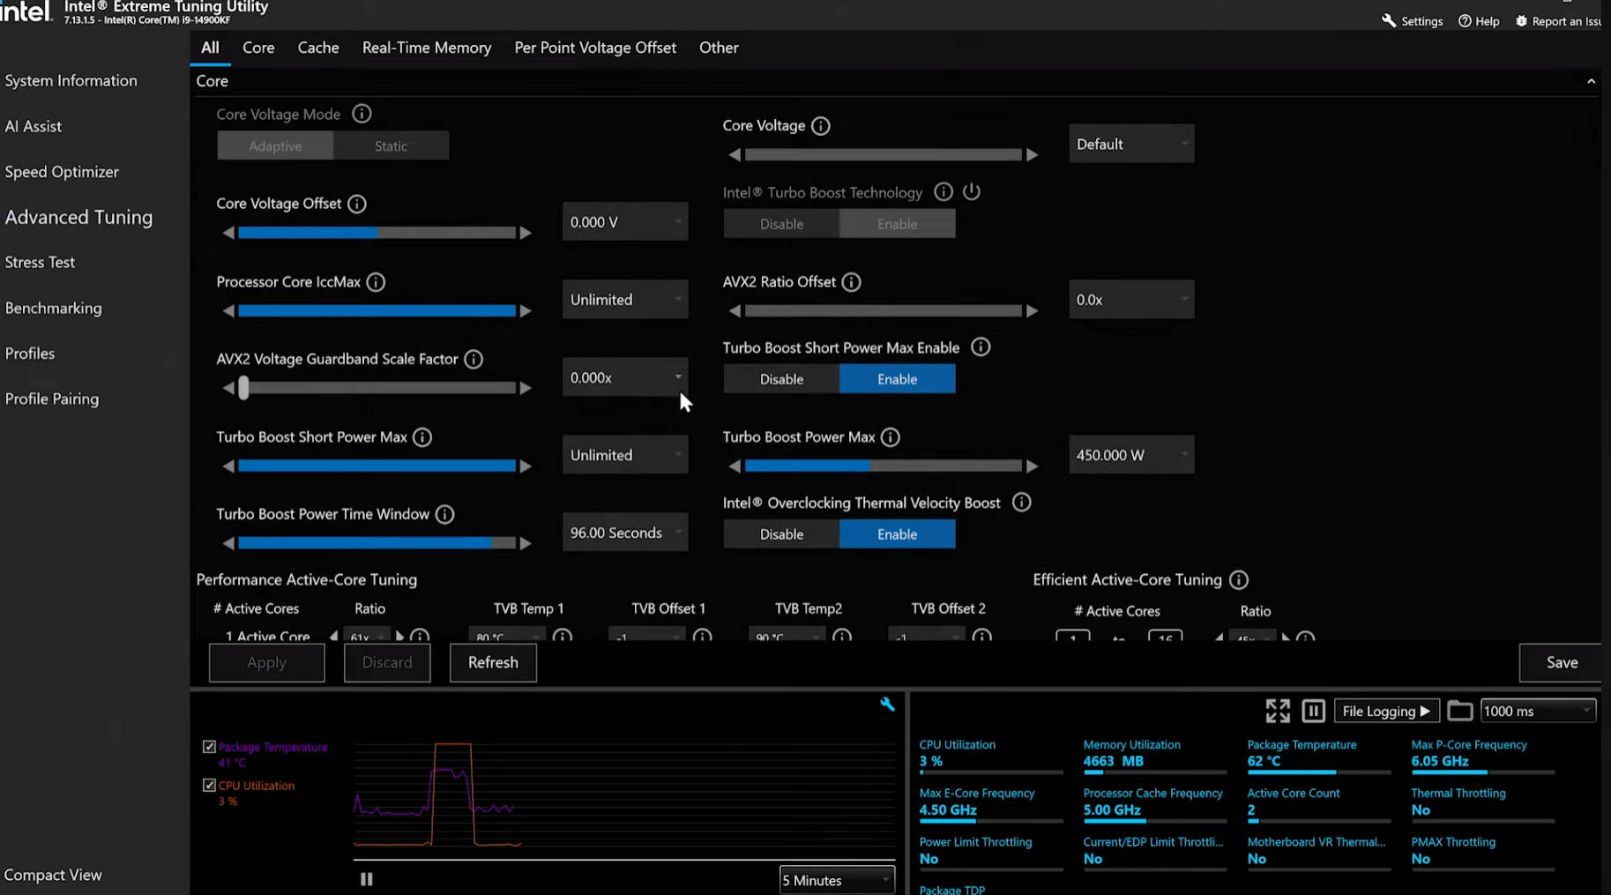Open 96.00 Seconds time window dropdown
The width and height of the screenshot is (1611, 895).
click(625, 533)
